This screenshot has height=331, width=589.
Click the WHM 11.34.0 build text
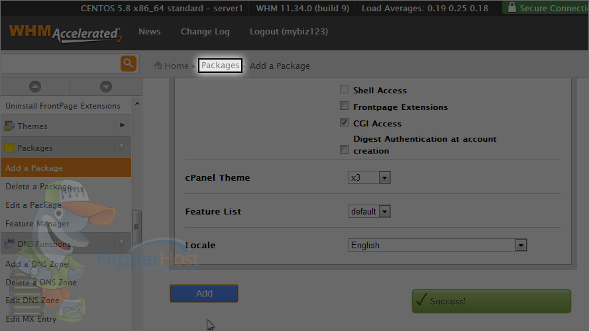click(x=302, y=8)
